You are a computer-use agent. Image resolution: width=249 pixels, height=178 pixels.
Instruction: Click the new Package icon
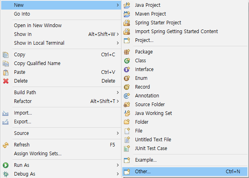tap(127, 52)
